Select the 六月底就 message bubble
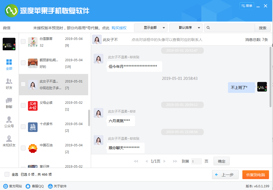 tap(121, 121)
